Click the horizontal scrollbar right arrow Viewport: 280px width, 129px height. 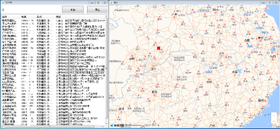104,126
